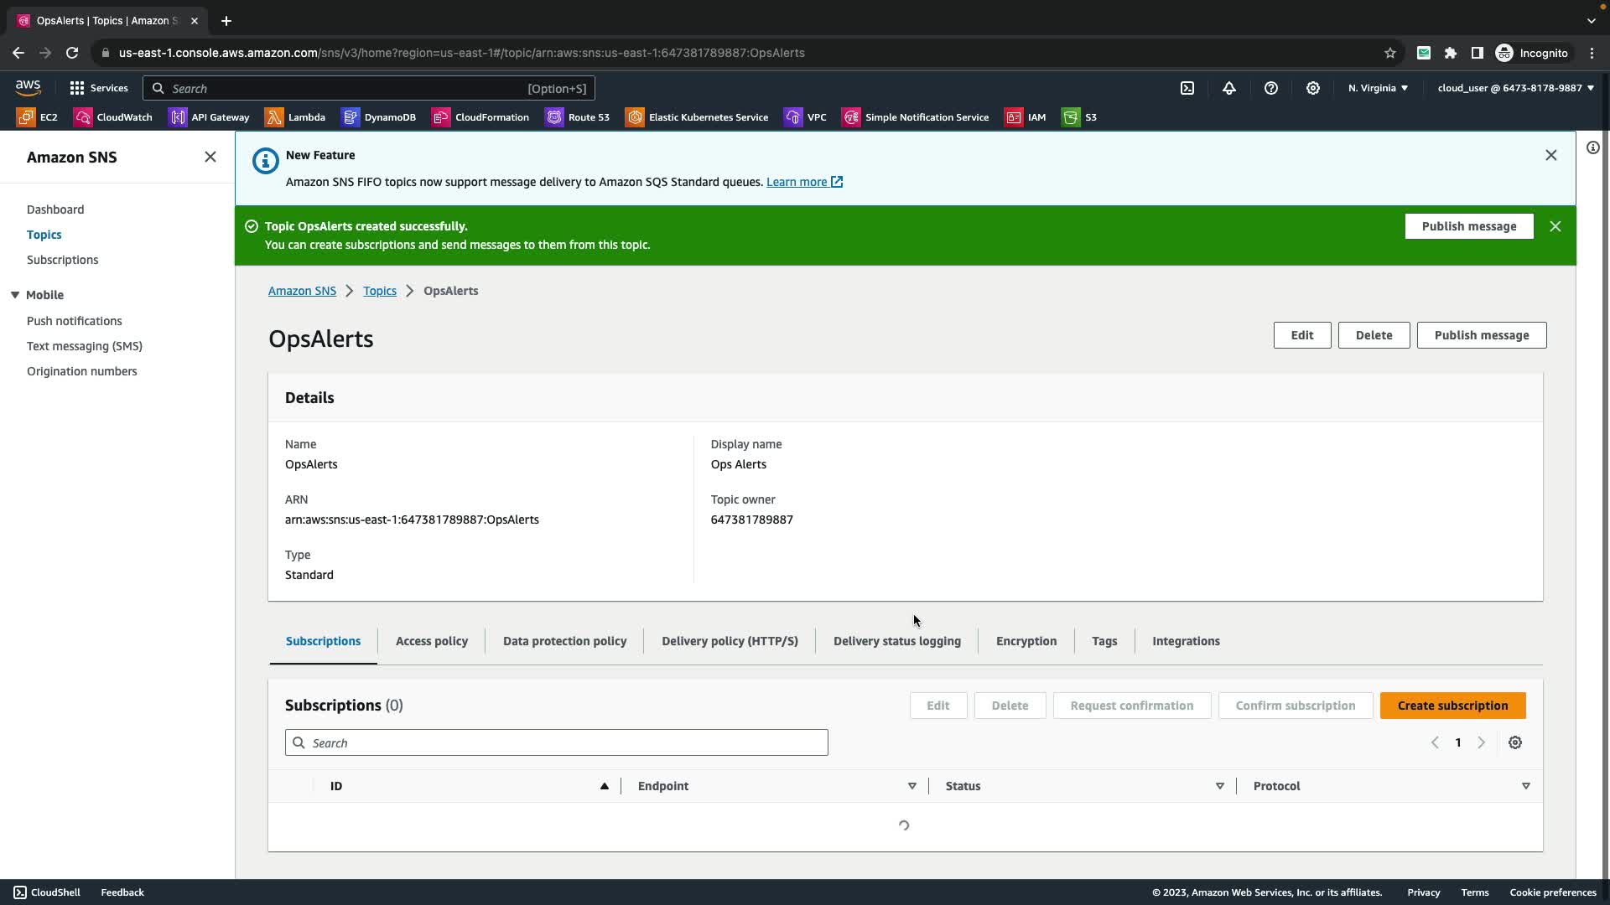Viewport: 1610px width, 905px height.
Task: Open the N. Virginia region dropdown
Action: tap(1378, 88)
